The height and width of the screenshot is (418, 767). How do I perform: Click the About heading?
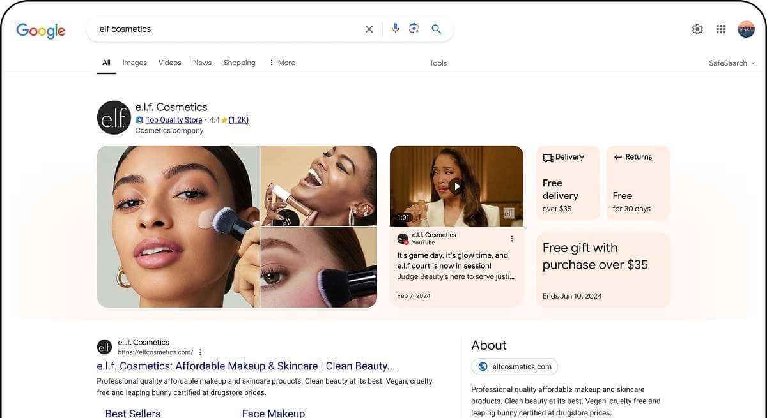[x=489, y=345]
